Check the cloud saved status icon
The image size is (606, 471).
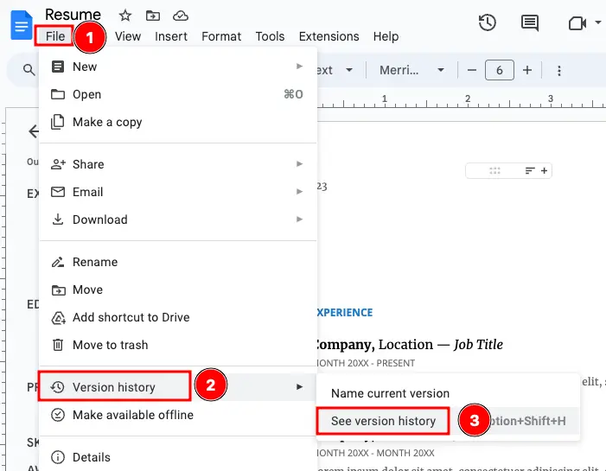click(x=181, y=16)
